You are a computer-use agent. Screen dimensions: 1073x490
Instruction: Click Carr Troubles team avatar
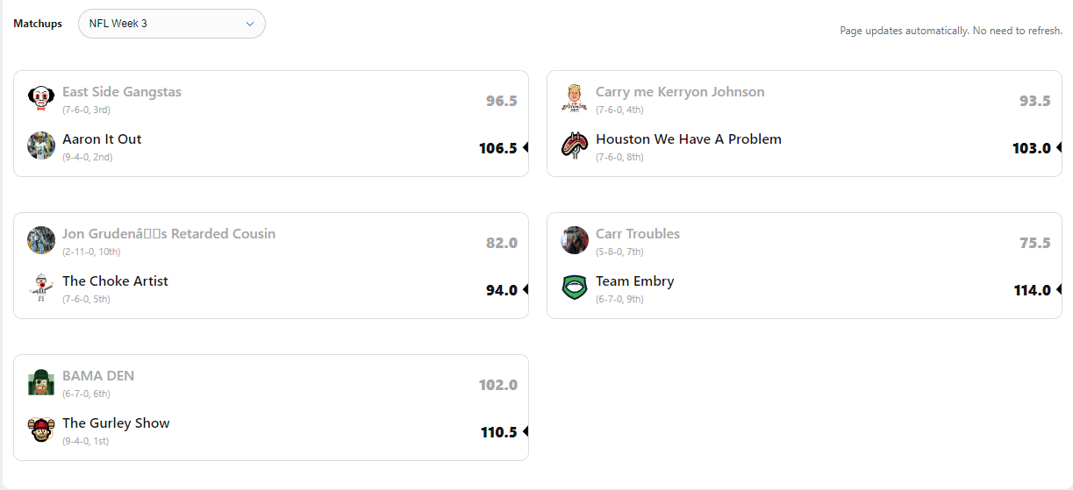click(575, 240)
